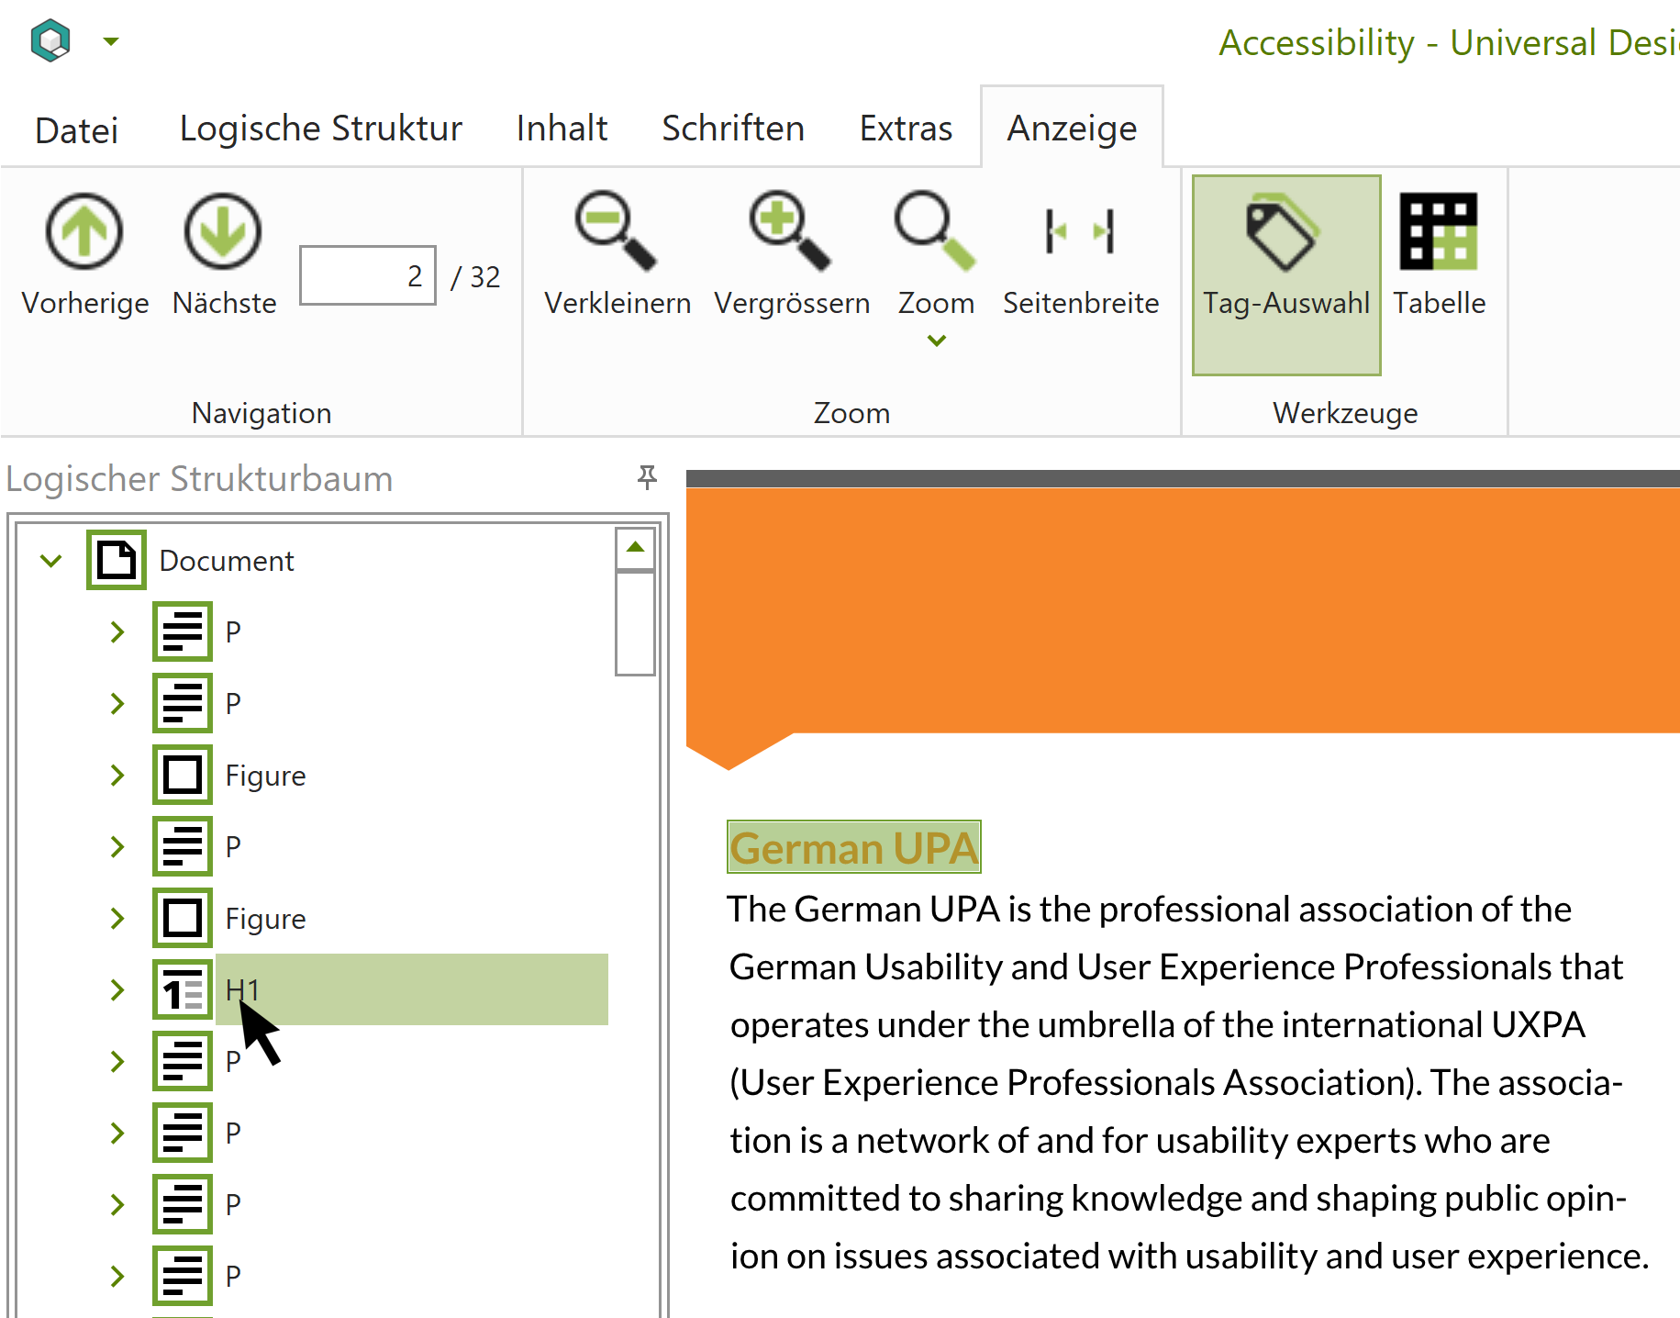Pin the Logischer Strukturbaum panel
This screenshot has width=1680, height=1318.
click(647, 477)
